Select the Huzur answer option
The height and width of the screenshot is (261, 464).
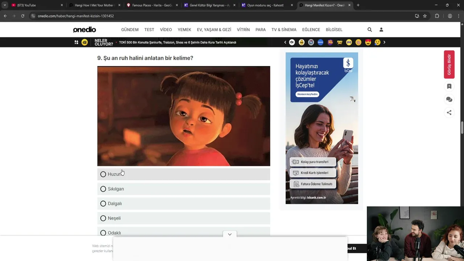(183, 174)
